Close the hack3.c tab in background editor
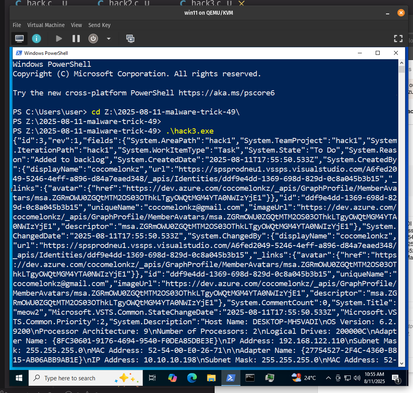 tap(241, 3)
